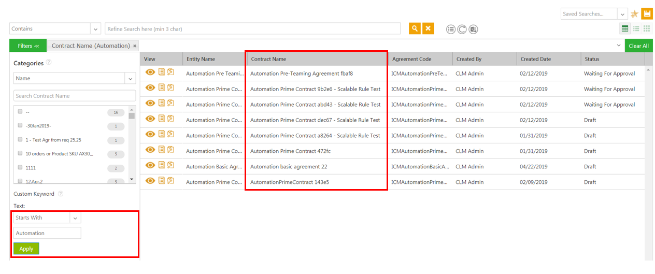Click the round refresh icon in toolbar
Screen dimensions: 655x274
click(x=462, y=29)
